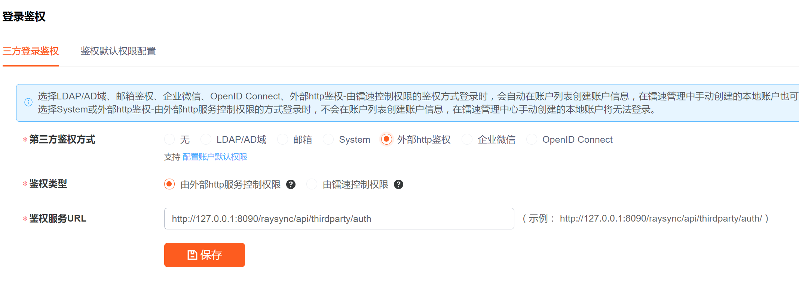Choose 企业微信 authentication method

tap(467, 140)
